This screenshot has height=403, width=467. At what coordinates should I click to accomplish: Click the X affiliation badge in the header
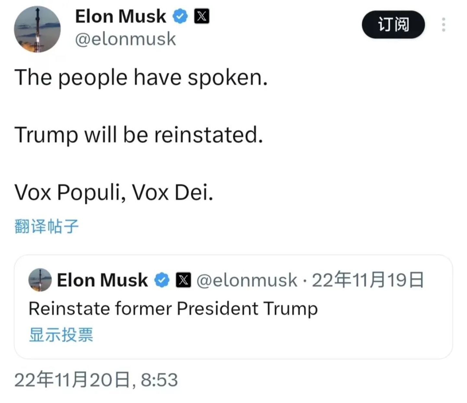201,16
